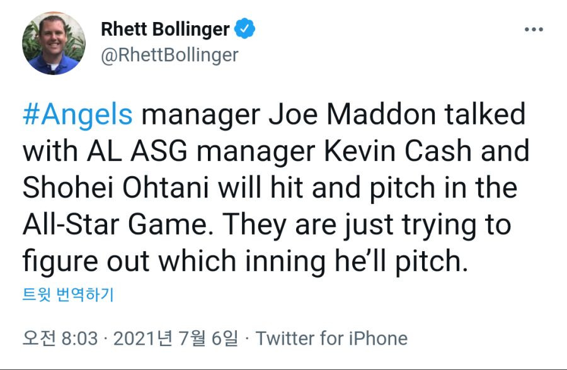567x370 pixels.
Task: Click the 2021년 7월 6일 date
Action: coord(176,338)
